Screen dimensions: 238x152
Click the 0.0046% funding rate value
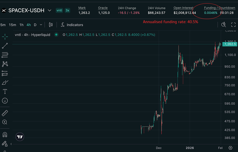[x=211, y=13]
